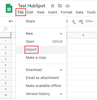This screenshot has width=97, height=100.
Task: Select row 2 header
Action: pos(6,47)
